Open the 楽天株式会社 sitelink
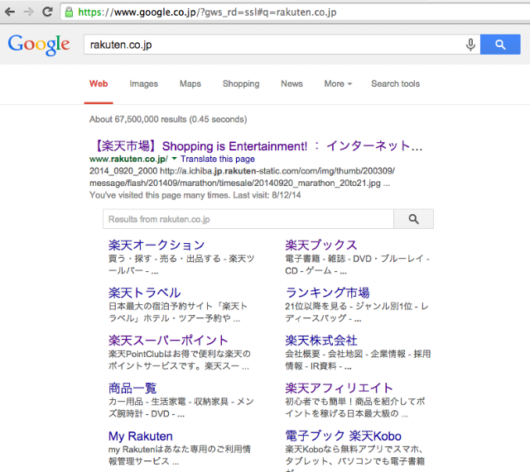Image resolution: width=530 pixels, height=472 pixels. click(321, 341)
